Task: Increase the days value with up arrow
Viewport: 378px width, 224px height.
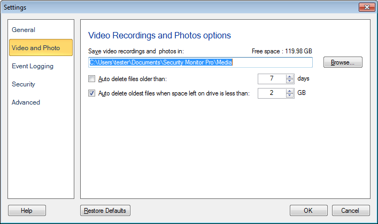Action: (x=290, y=76)
